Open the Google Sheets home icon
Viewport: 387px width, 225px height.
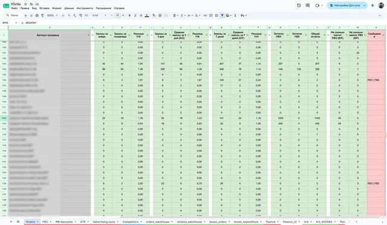[6, 5]
